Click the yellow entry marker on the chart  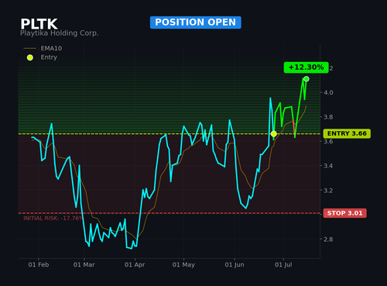point(274,134)
